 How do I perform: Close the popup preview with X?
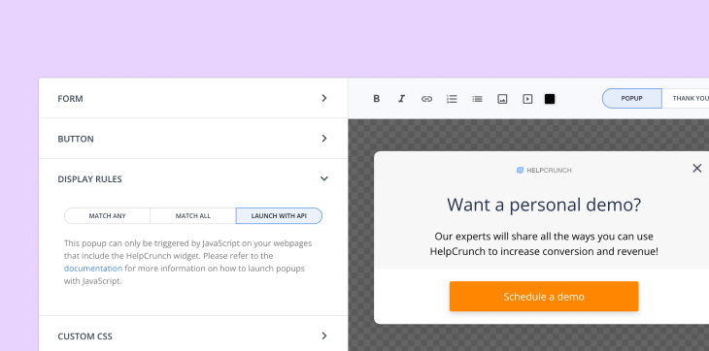pos(696,169)
